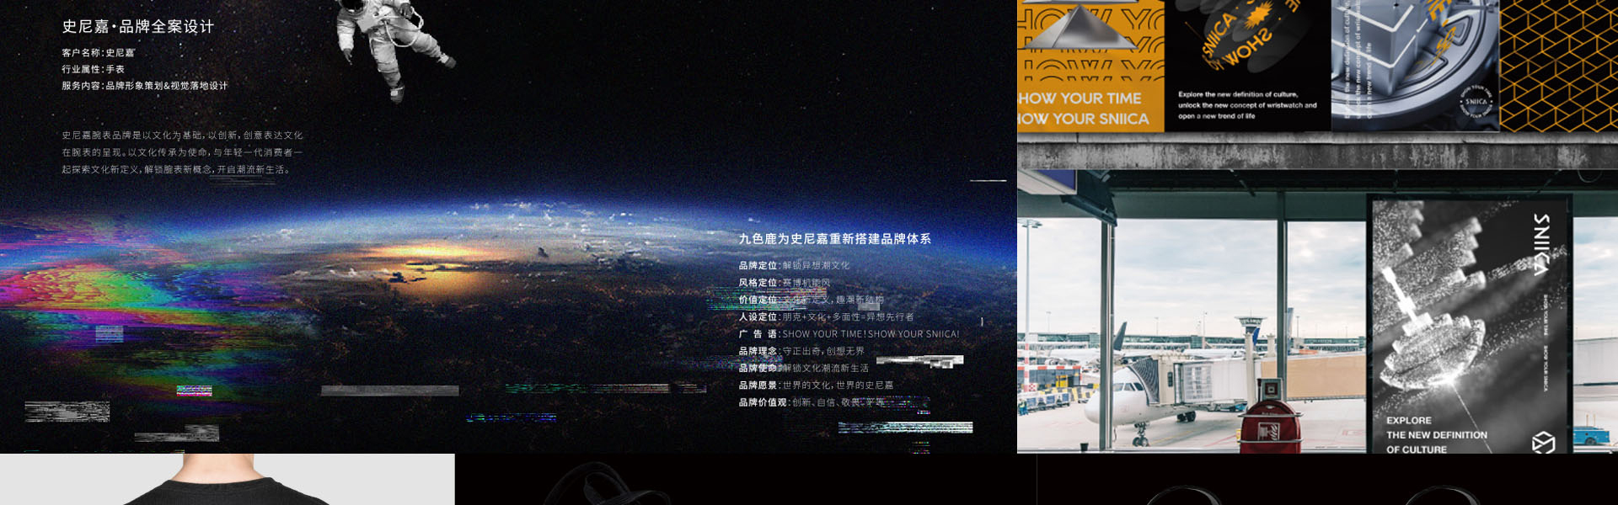Click the title 史尼嘉·品牌全案设计
The image size is (1618, 505).
pos(138,27)
